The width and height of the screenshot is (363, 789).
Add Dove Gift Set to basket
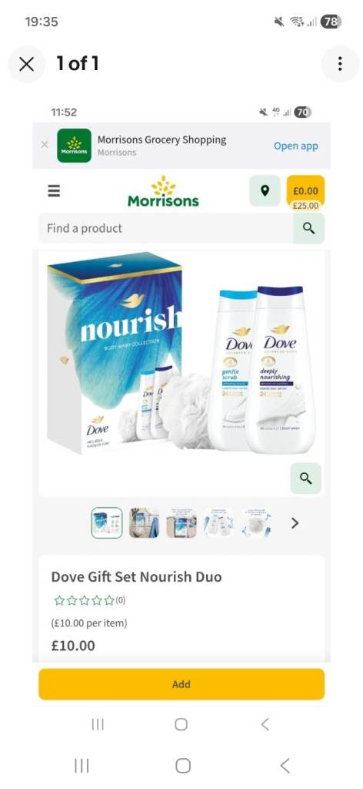point(181,684)
